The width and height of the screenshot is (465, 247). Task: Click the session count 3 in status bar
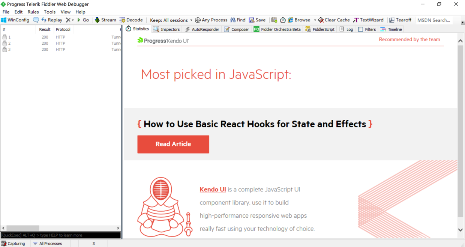(94, 244)
